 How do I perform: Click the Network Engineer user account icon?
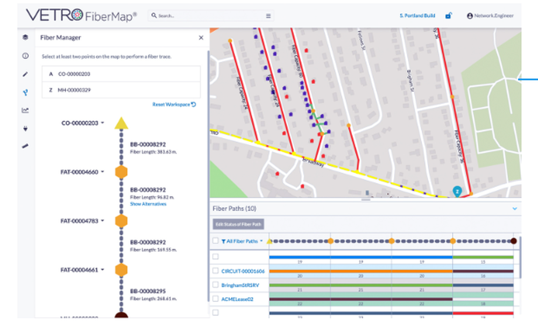[470, 16]
